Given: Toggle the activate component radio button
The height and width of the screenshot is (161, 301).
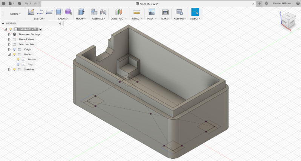Looking at the screenshot, I should click(40, 29).
